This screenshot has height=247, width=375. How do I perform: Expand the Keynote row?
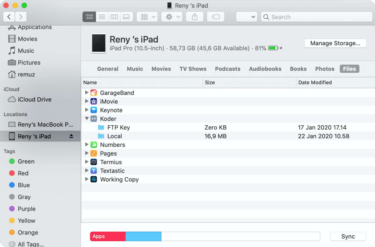(87, 110)
